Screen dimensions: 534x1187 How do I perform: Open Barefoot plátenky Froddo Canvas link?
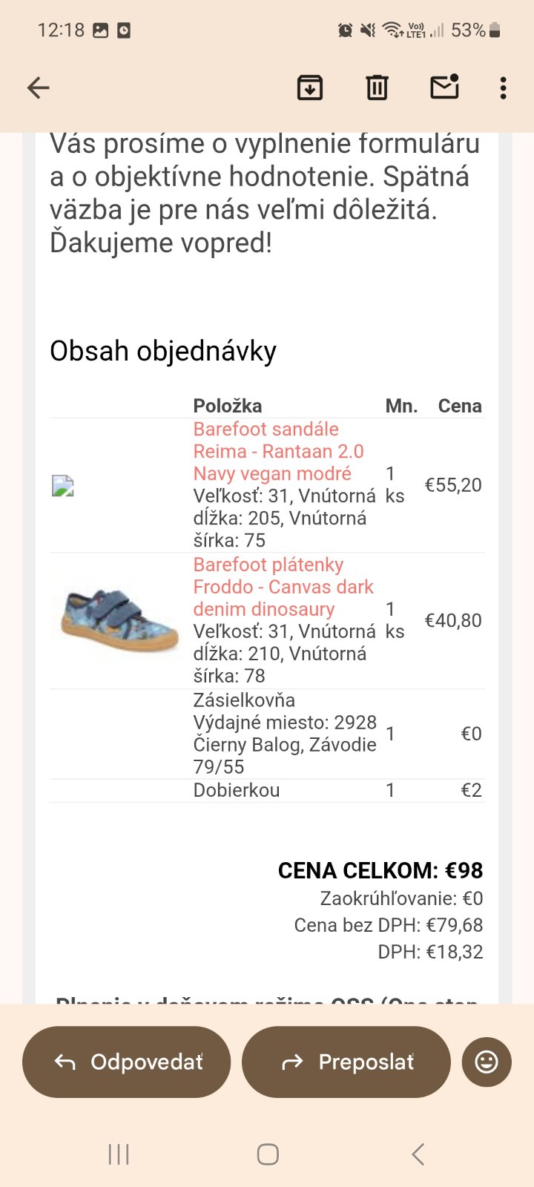[283, 587]
